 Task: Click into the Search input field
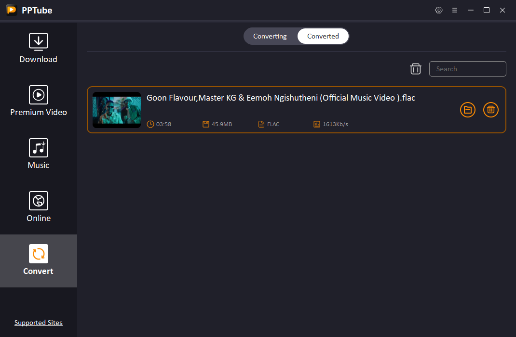point(467,69)
